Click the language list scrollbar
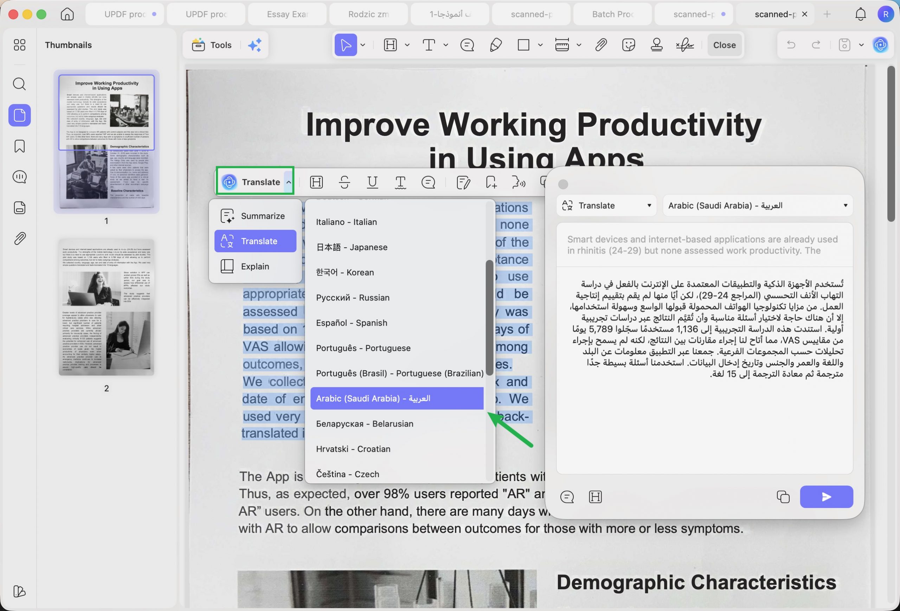This screenshot has width=900, height=611. [x=489, y=317]
